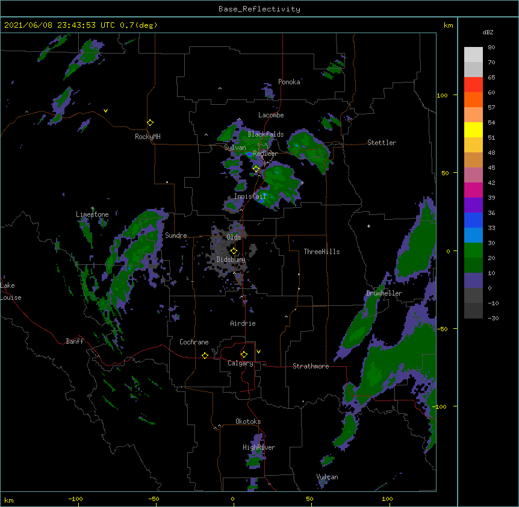The width and height of the screenshot is (519, 507).
Task: Select the yellow diamond marker below Cochrane
Action: [x=205, y=355]
